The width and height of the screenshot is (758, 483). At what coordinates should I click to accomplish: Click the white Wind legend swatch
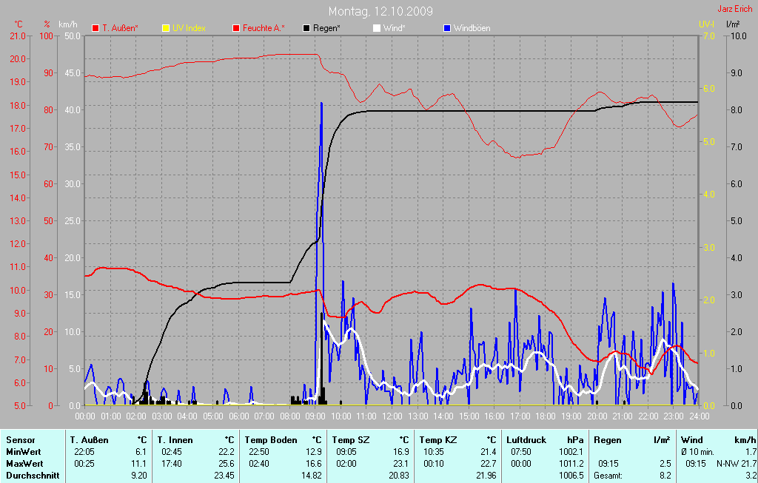377,28
